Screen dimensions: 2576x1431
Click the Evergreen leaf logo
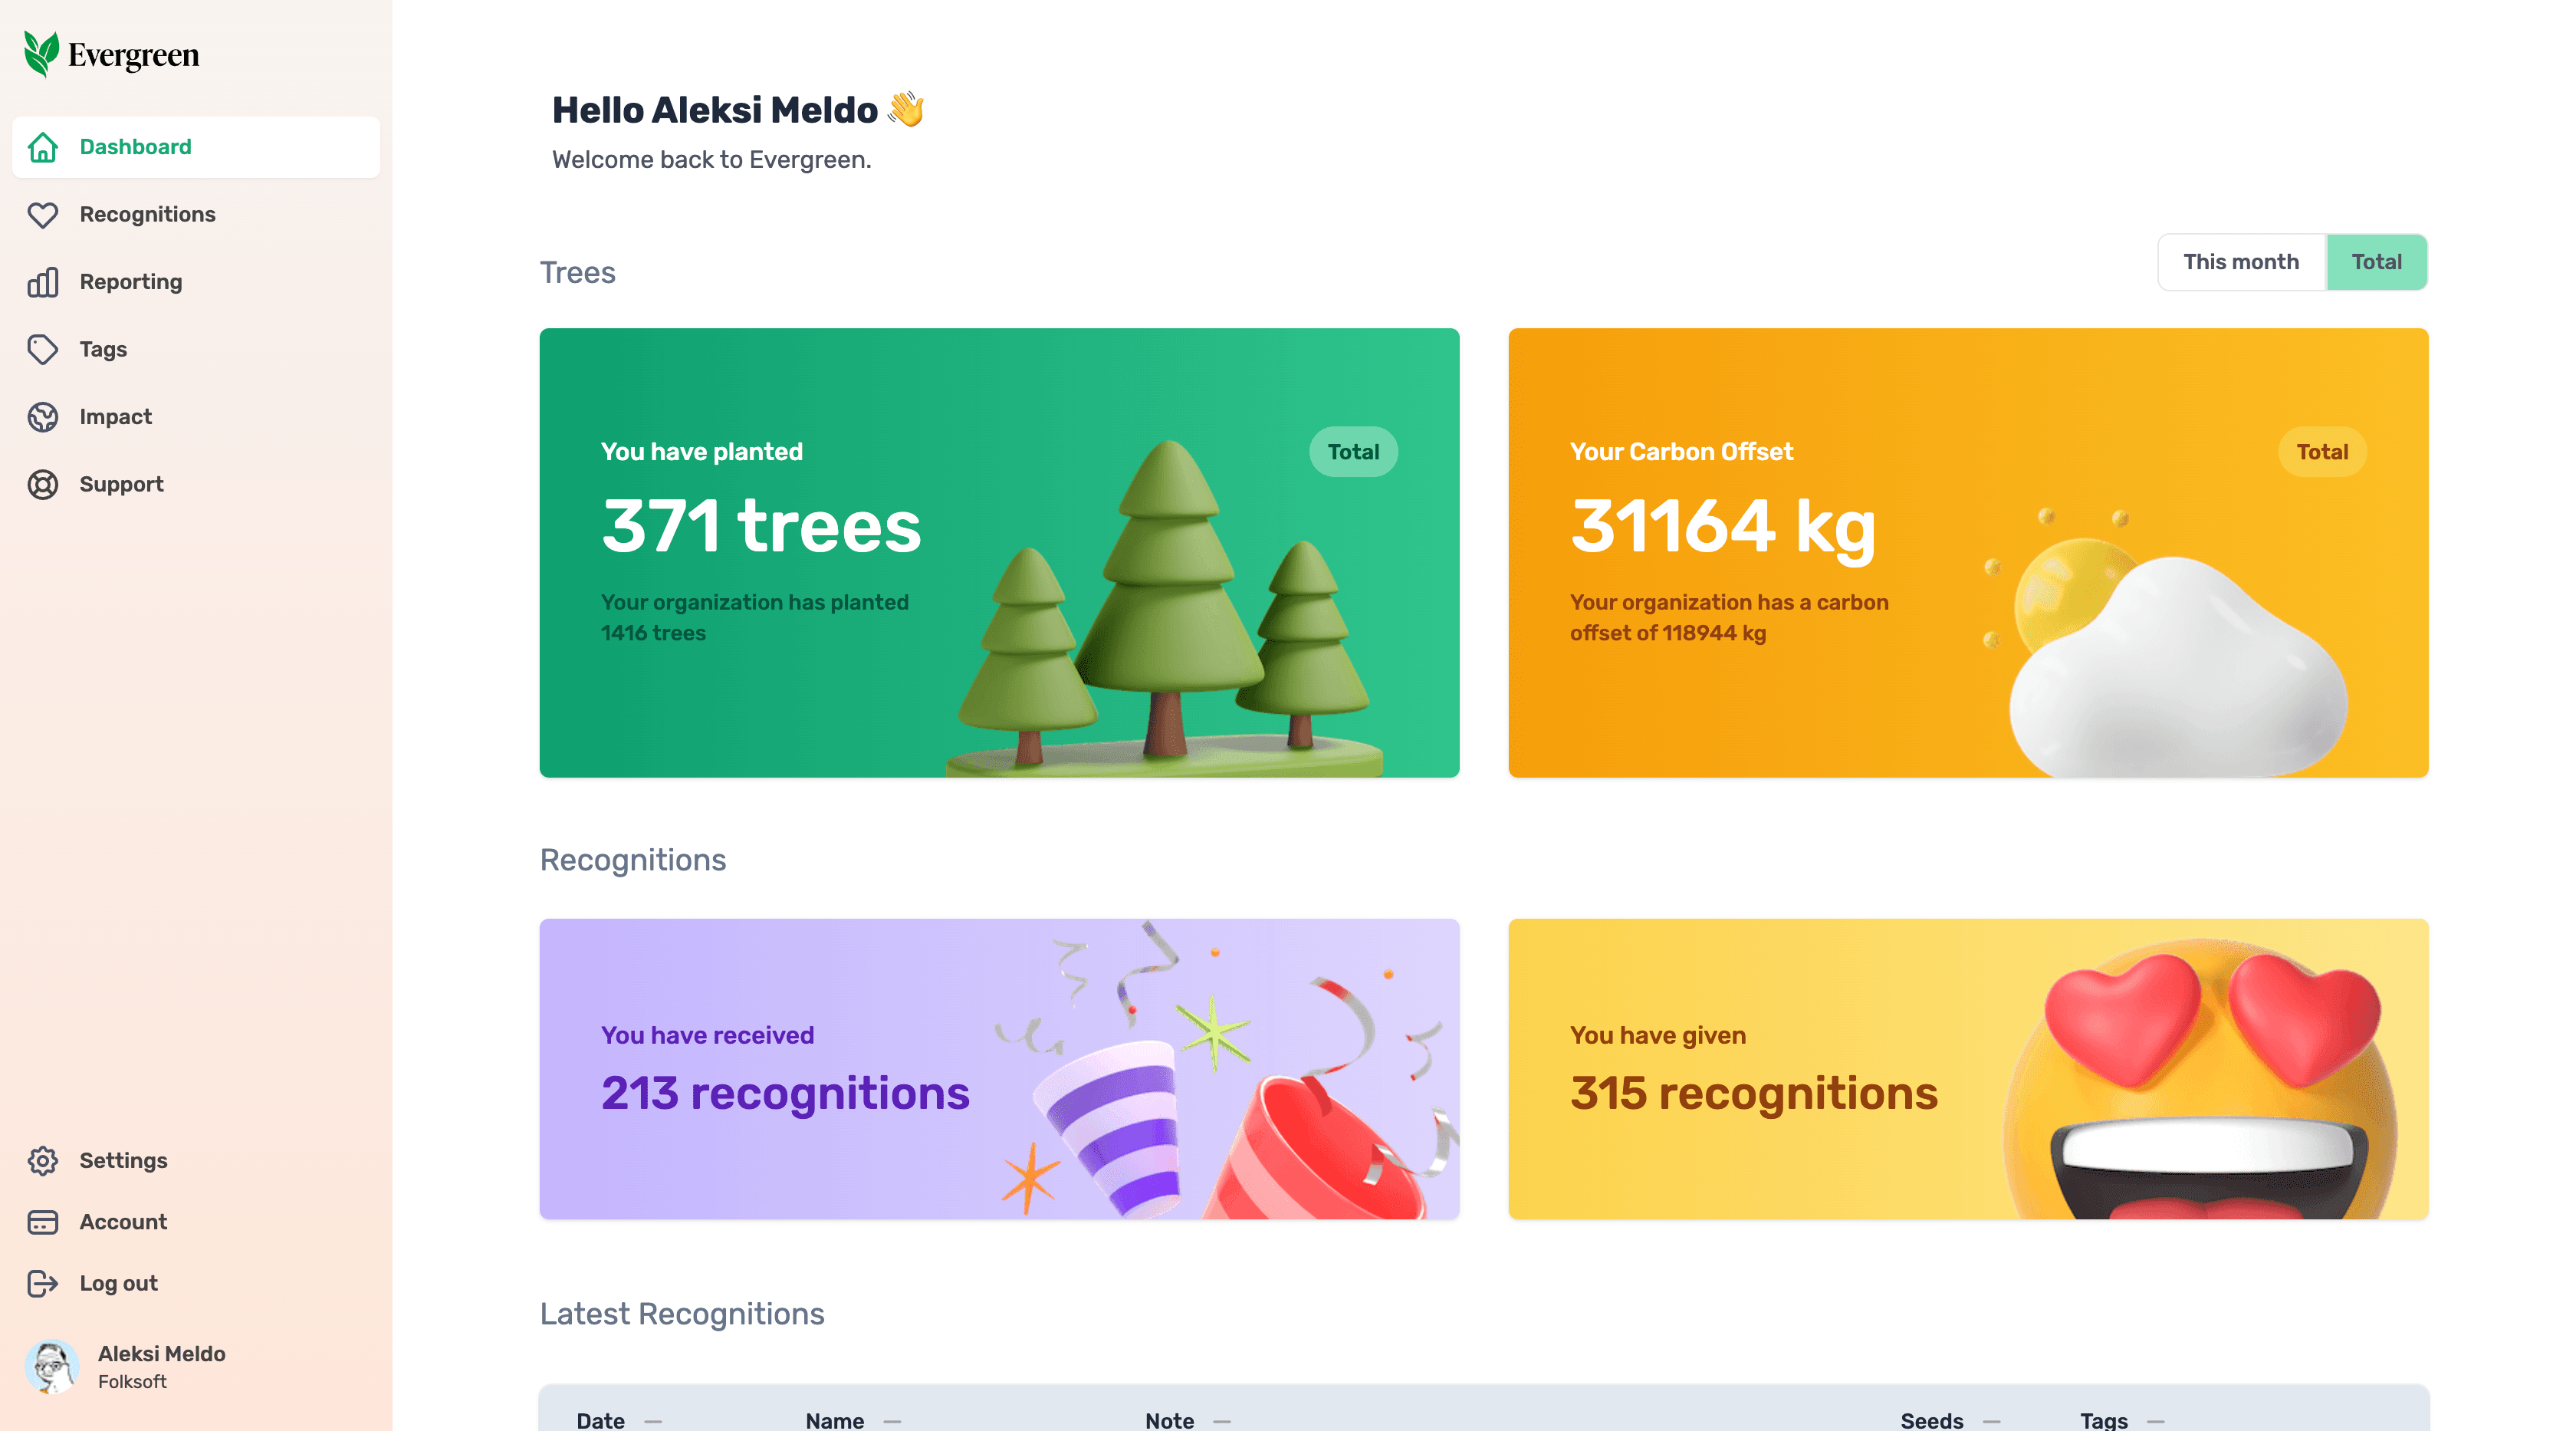[x=41, y=54]
